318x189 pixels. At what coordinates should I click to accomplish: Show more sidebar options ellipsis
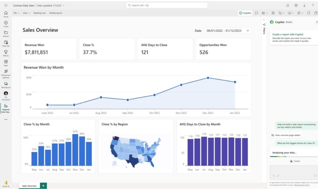[x=6, y=119]
